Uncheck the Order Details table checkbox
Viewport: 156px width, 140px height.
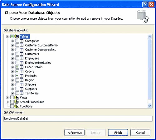[17, 67]
